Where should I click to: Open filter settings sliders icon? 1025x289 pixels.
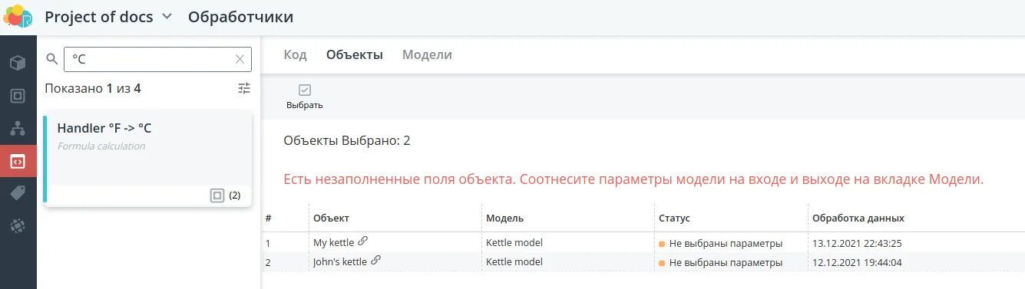click(244, 88)
